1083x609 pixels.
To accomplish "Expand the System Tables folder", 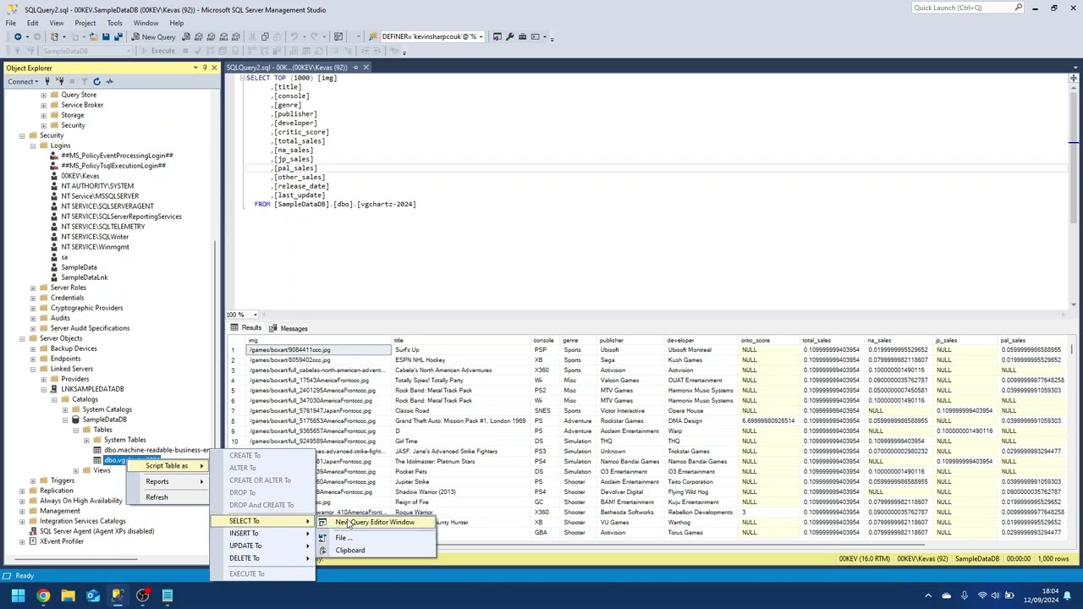I will click(86, 440).
